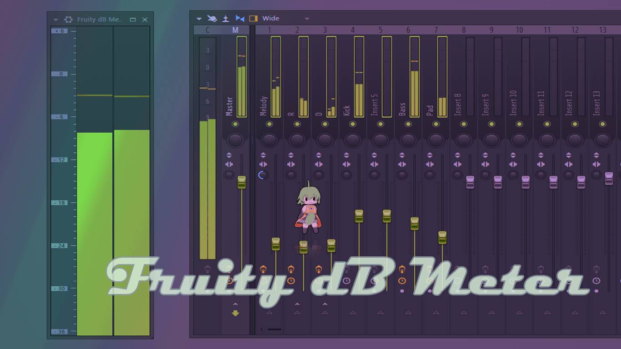
Task: Adjust the Insert 9 track volume fader
Action: [498, 182]
